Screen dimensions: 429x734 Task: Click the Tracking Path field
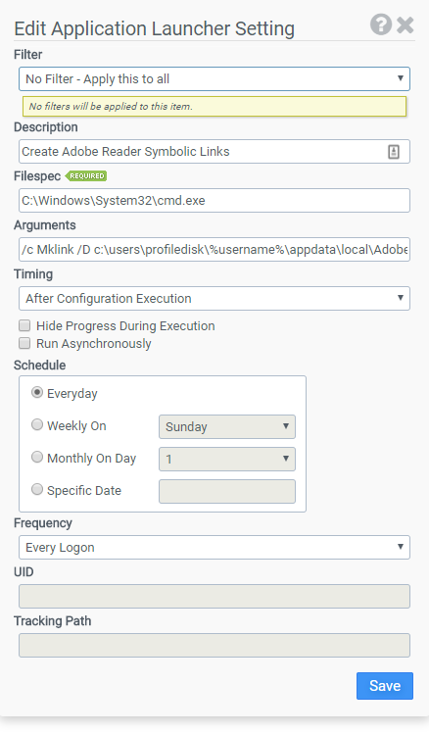214,645
